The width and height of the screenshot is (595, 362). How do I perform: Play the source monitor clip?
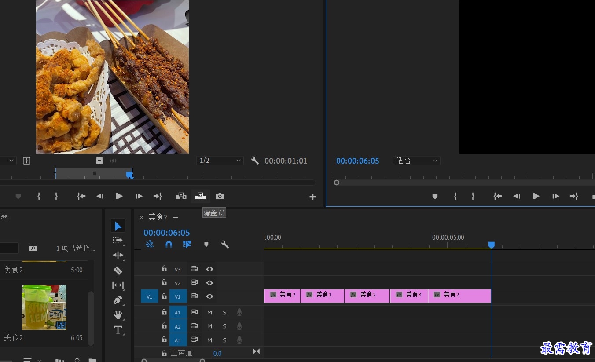[x=119, y=197]
